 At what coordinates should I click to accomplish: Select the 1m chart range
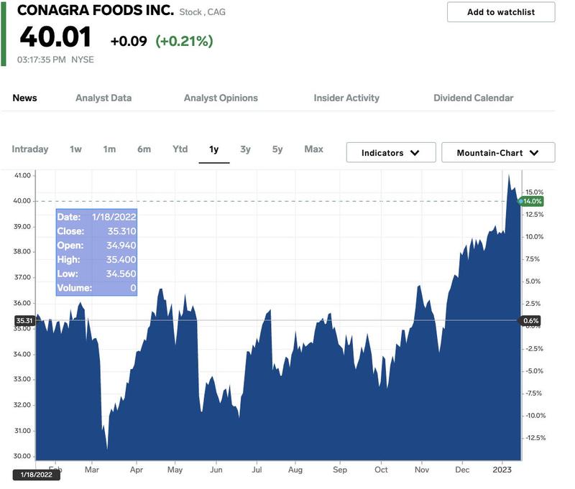[109, 149]
